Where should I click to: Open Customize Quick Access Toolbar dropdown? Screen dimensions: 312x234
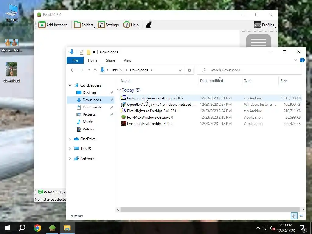[94, 52]
